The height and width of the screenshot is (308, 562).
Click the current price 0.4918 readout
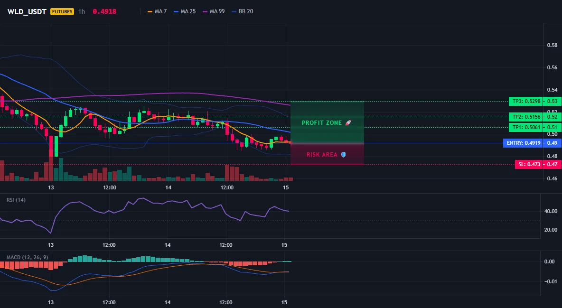[104, 11]
